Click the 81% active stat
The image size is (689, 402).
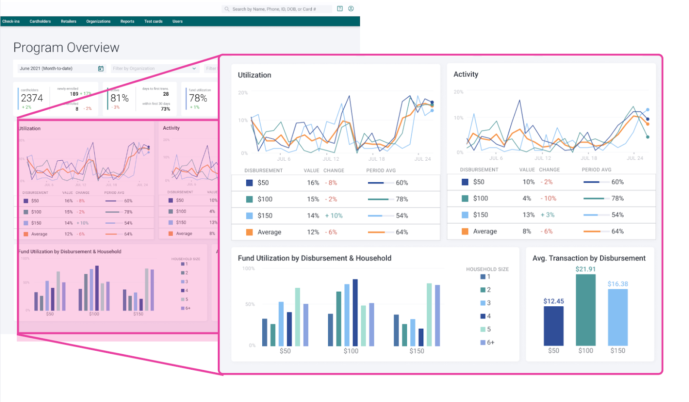coord(119,98)
